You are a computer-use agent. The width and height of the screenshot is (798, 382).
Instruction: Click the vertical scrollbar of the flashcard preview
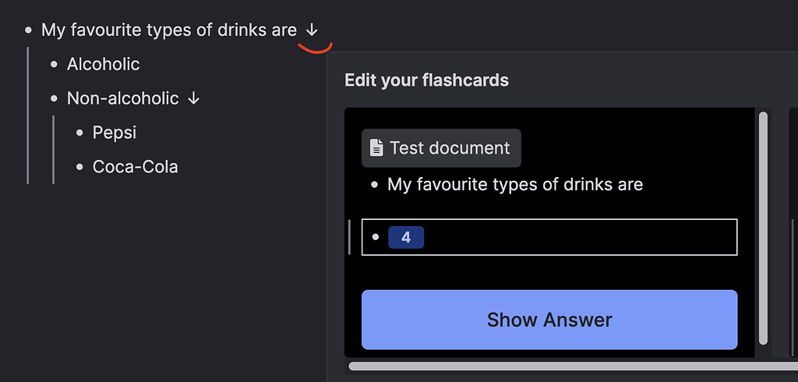tap(763, 226)
